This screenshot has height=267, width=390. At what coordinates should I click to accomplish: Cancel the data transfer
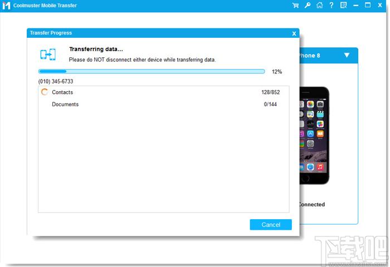click(x=271, y=225)
